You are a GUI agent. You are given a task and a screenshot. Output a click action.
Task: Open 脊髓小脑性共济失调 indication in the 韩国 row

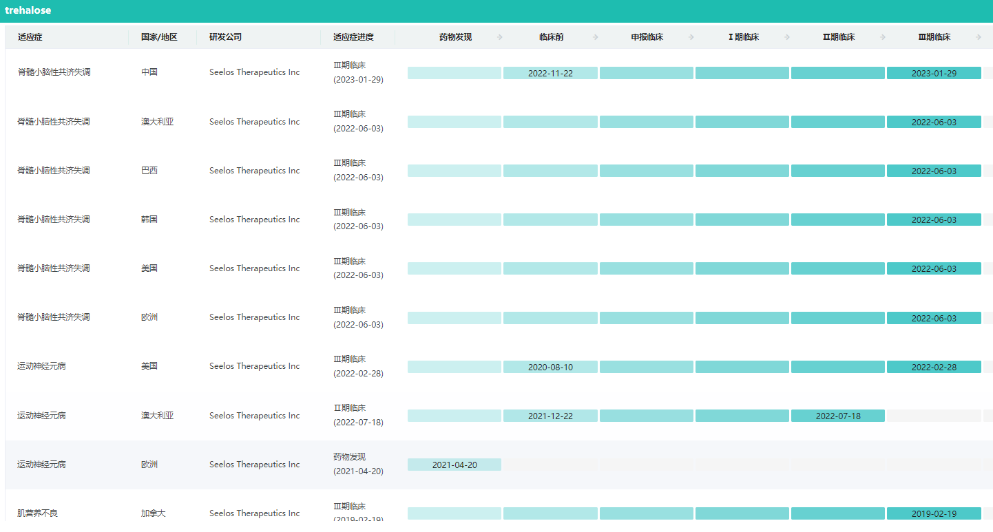pyautogui.click(x=54, y=220)
